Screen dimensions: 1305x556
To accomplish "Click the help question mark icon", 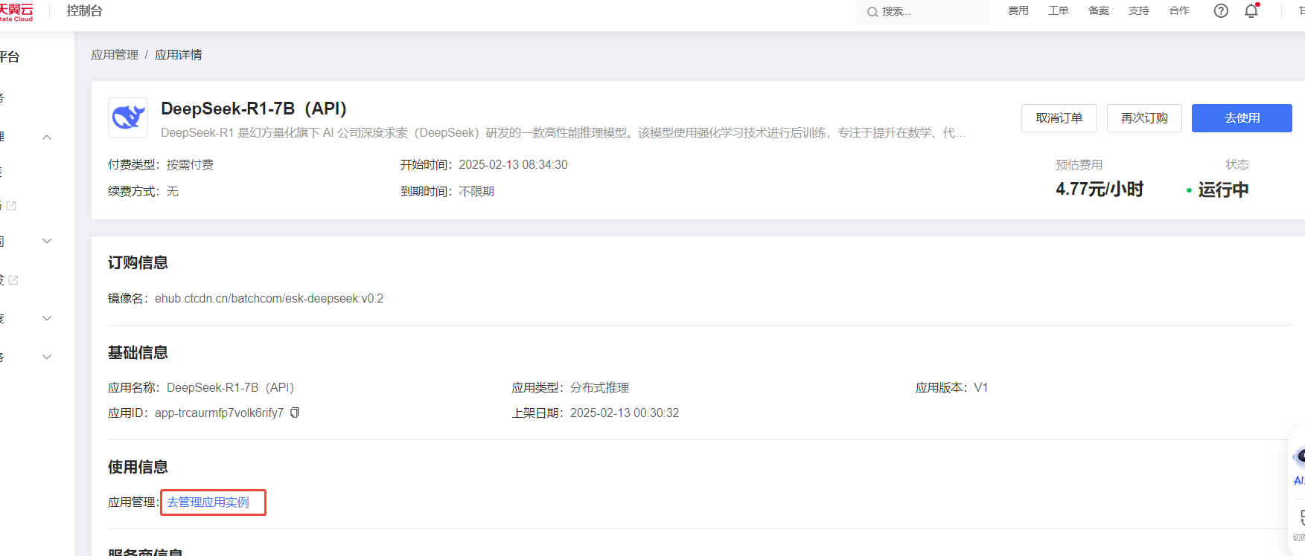I will 1221,10.
